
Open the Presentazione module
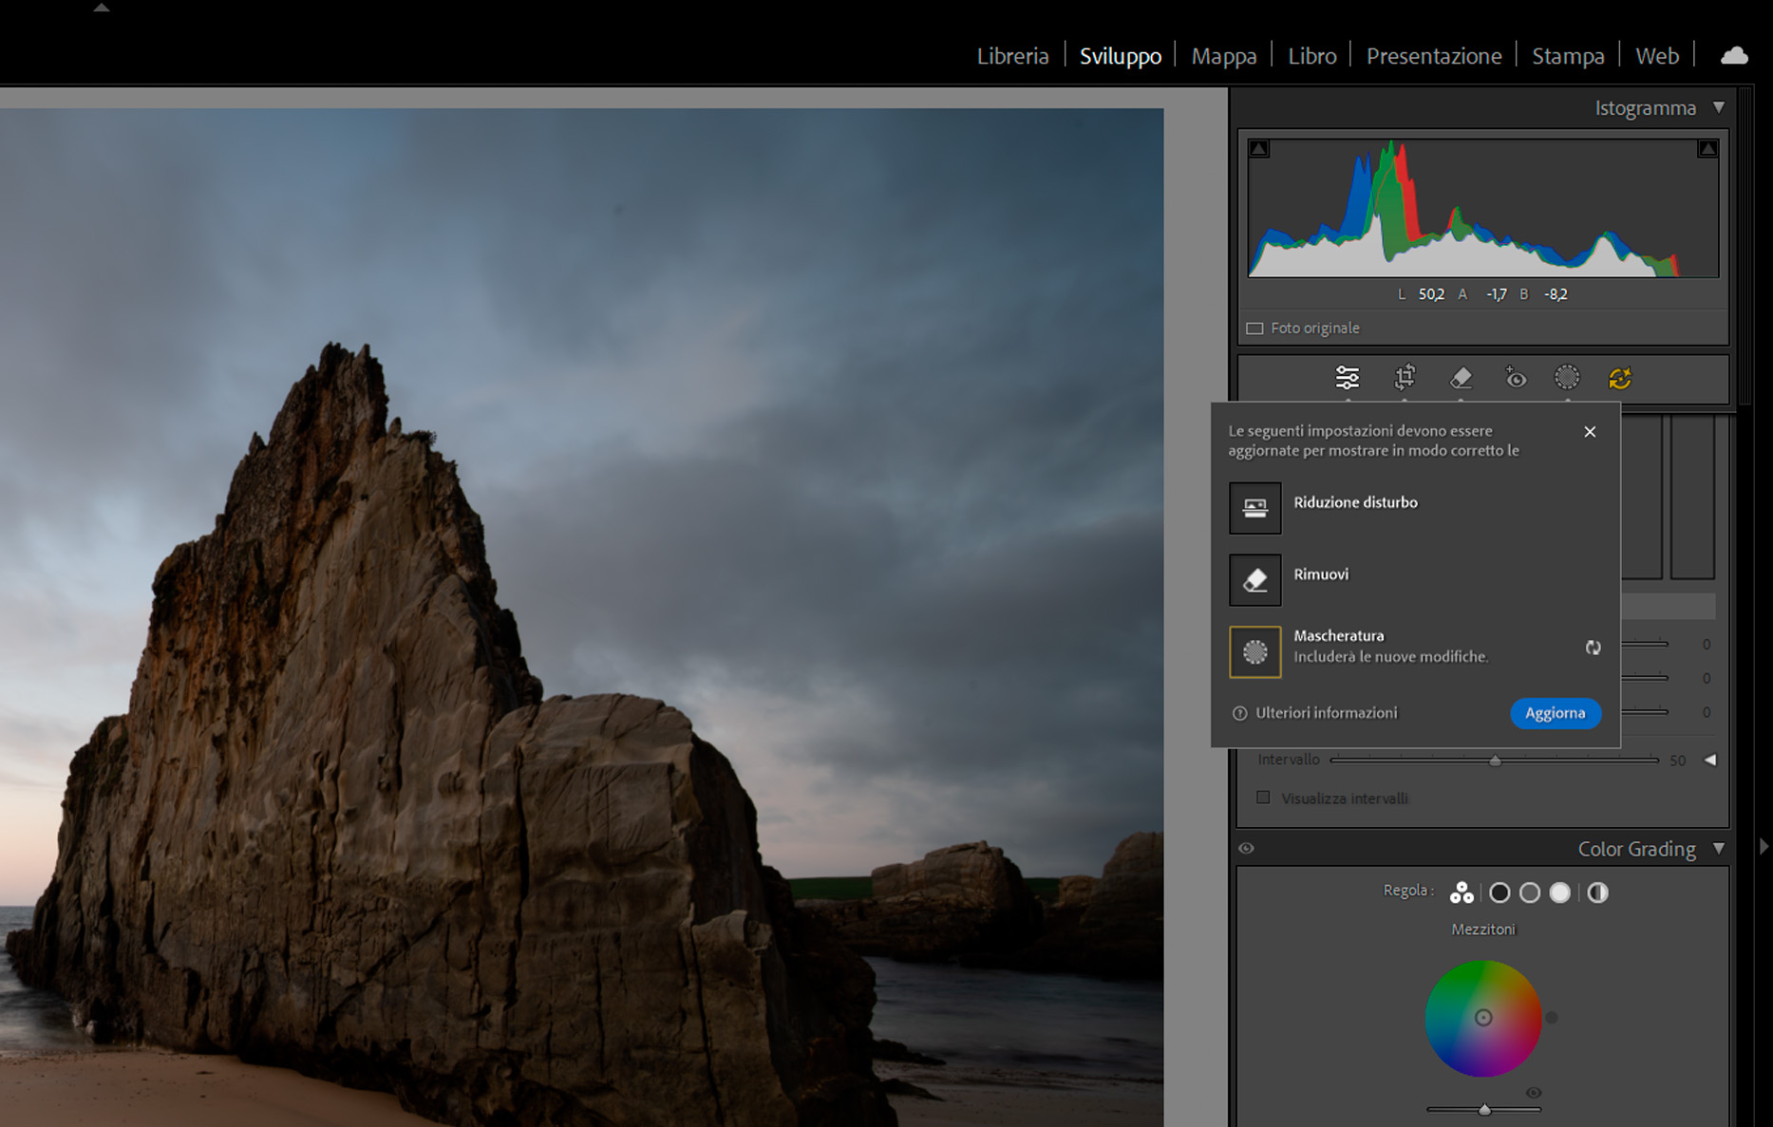[x=1434, y=56]
